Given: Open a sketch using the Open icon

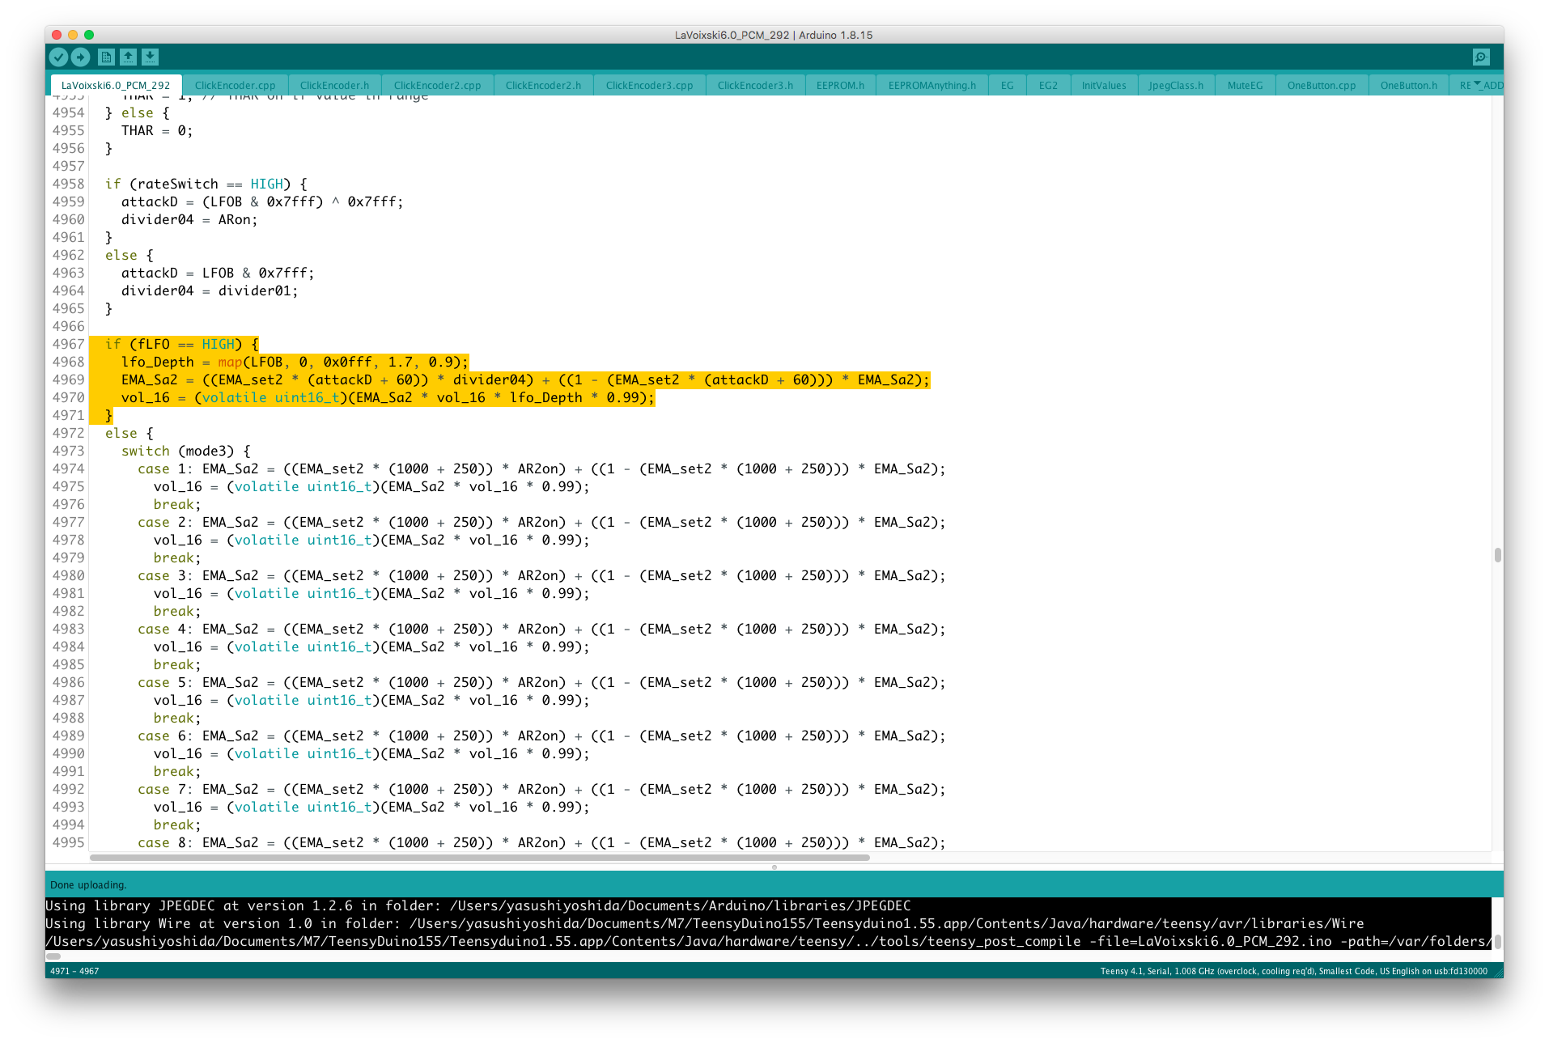Looking at the screenshot, I should tap(128, 57).
